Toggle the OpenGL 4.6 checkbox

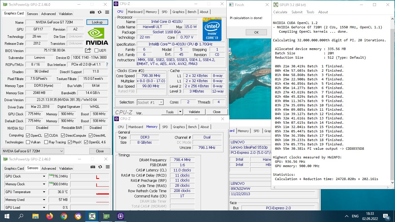pyautogui.click(x=86, y=142)
